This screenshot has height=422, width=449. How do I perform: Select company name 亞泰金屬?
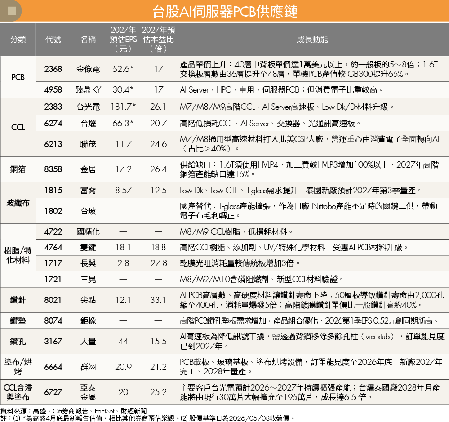tap(88, 392)
